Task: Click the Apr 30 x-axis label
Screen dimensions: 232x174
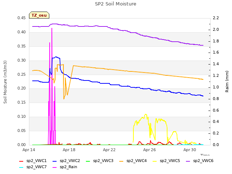Action: coord(190,150)
